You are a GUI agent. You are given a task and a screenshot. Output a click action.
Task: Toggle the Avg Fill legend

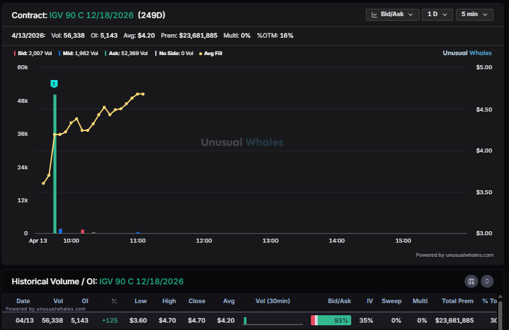pyautogui.click(x=211, y=53)
